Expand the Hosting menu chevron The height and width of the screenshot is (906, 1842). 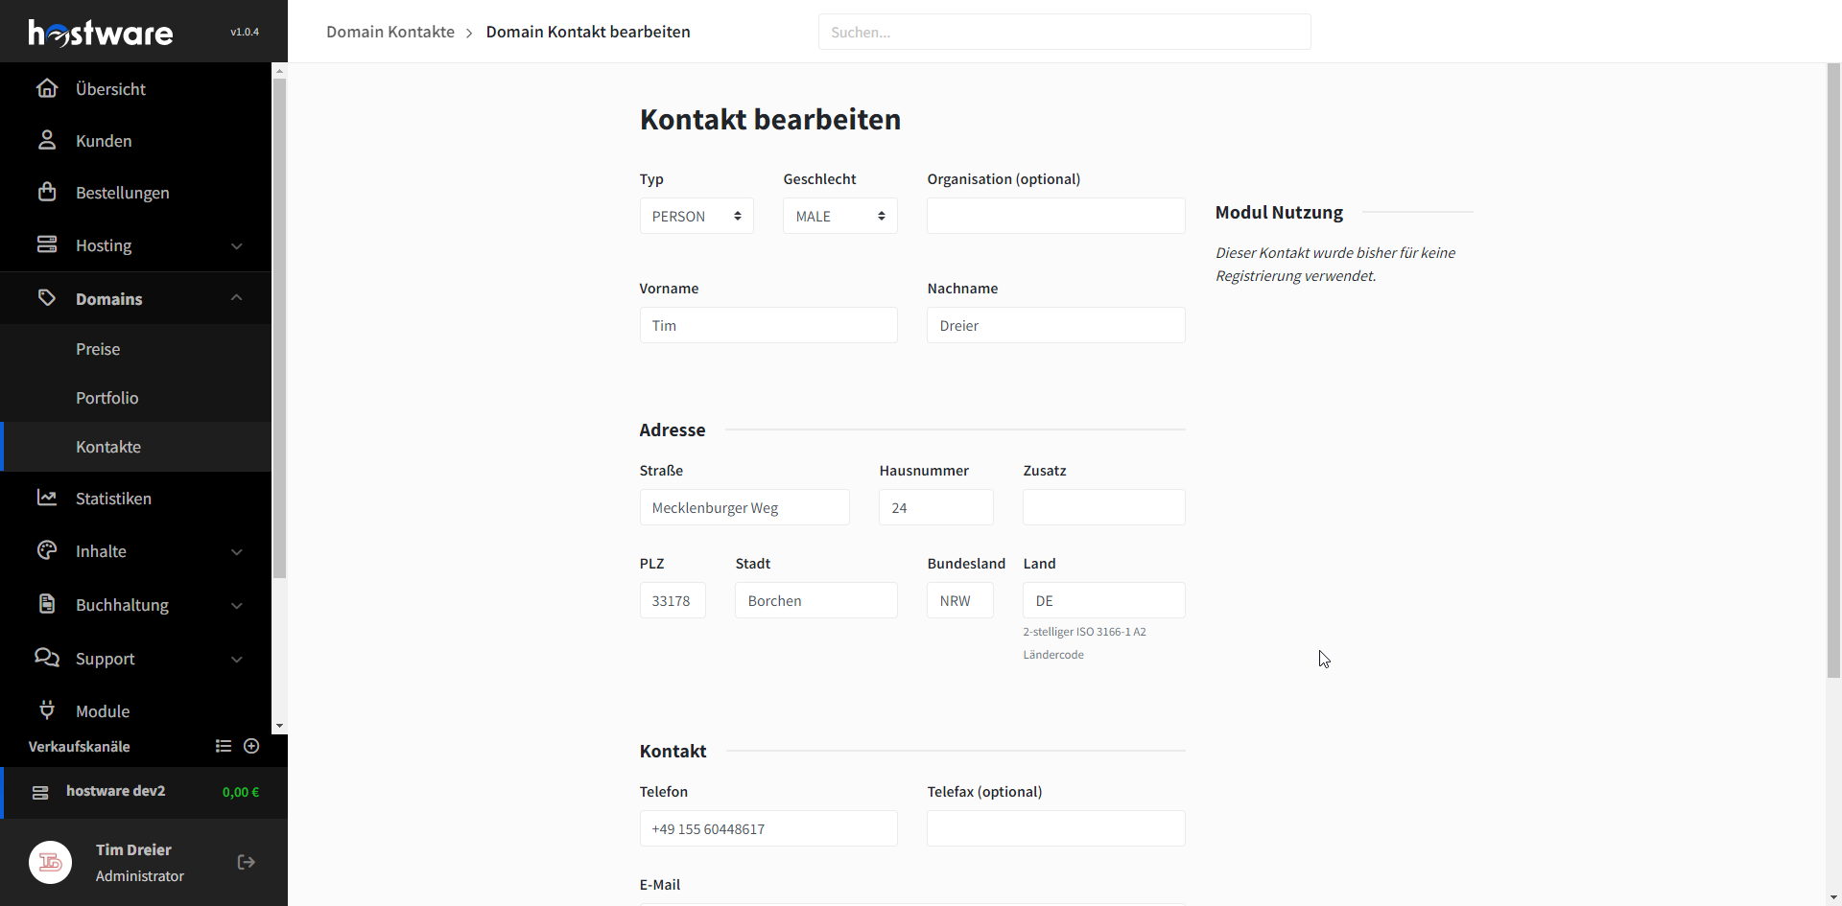(x=236, y=246)
